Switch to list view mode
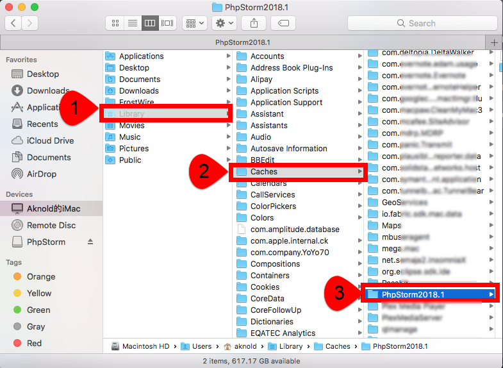The image size is (503, 368). point(133,23)
